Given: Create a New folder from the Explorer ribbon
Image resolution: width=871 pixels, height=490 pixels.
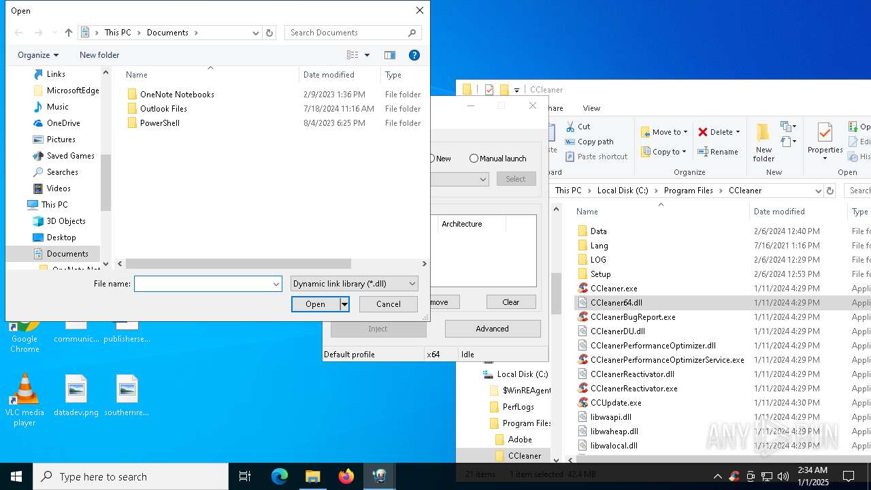Looking at the screenshot, I should pos(763,143).
